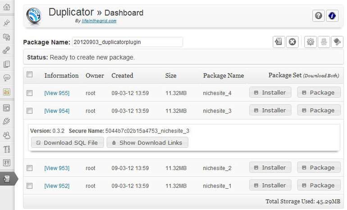Download Installer for nichesite_2
Viewport: 347px width, 210px height.
tap(270, 168)
